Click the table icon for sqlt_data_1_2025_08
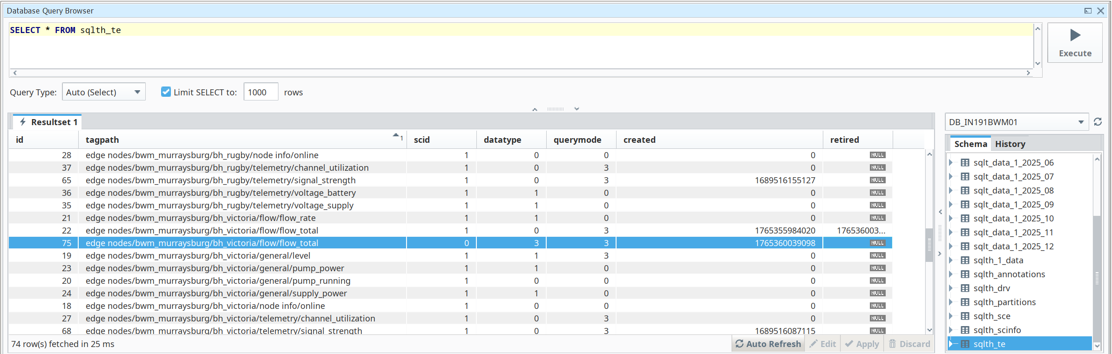 pyautogui.click(x=965, y=190)
